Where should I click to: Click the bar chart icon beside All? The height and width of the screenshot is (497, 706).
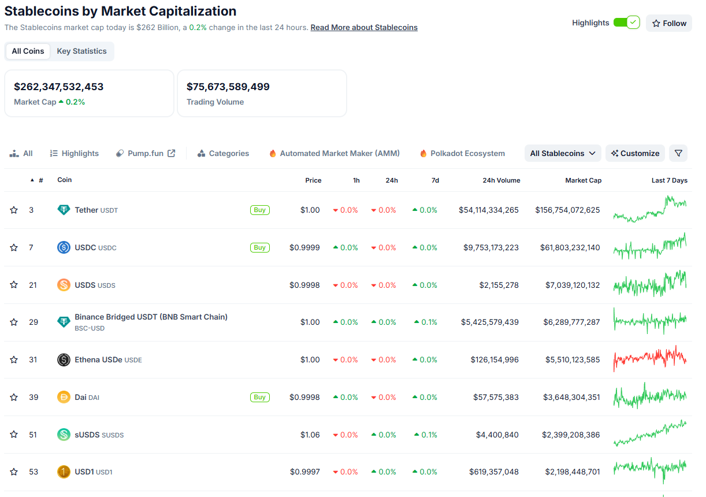tap(14, 153)
